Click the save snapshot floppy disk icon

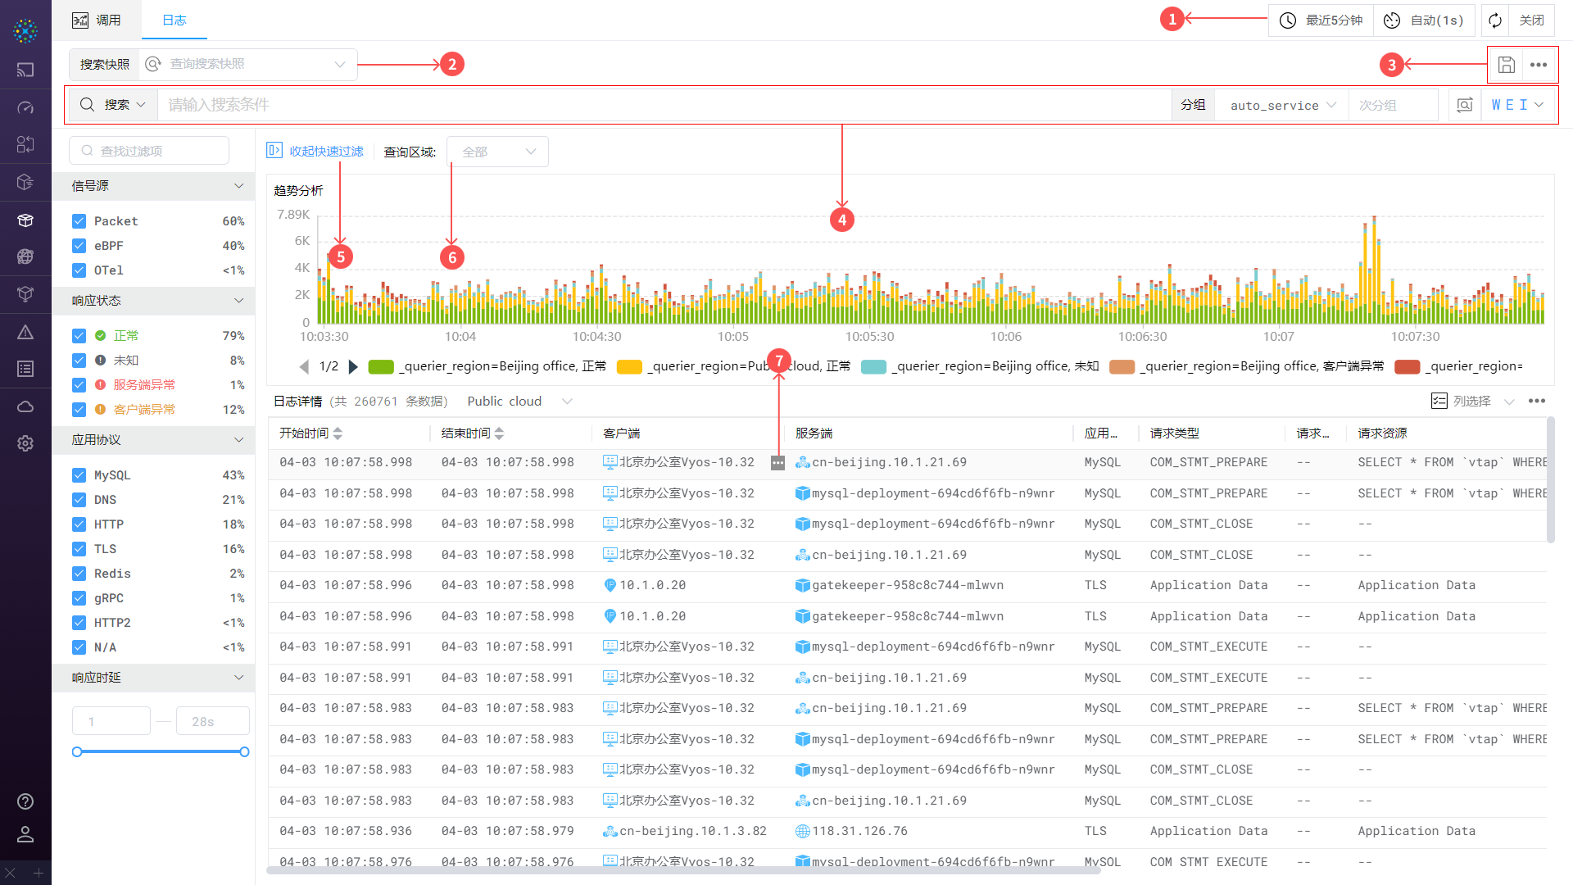pos(1506,65)
